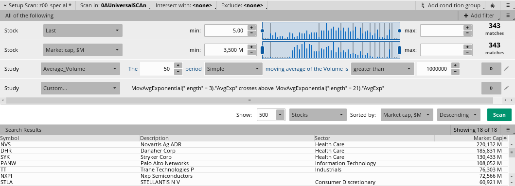515x186 pixels.
Task: Select the PANW symbol row
Action: pyautogui.click(x=8, y=163)
